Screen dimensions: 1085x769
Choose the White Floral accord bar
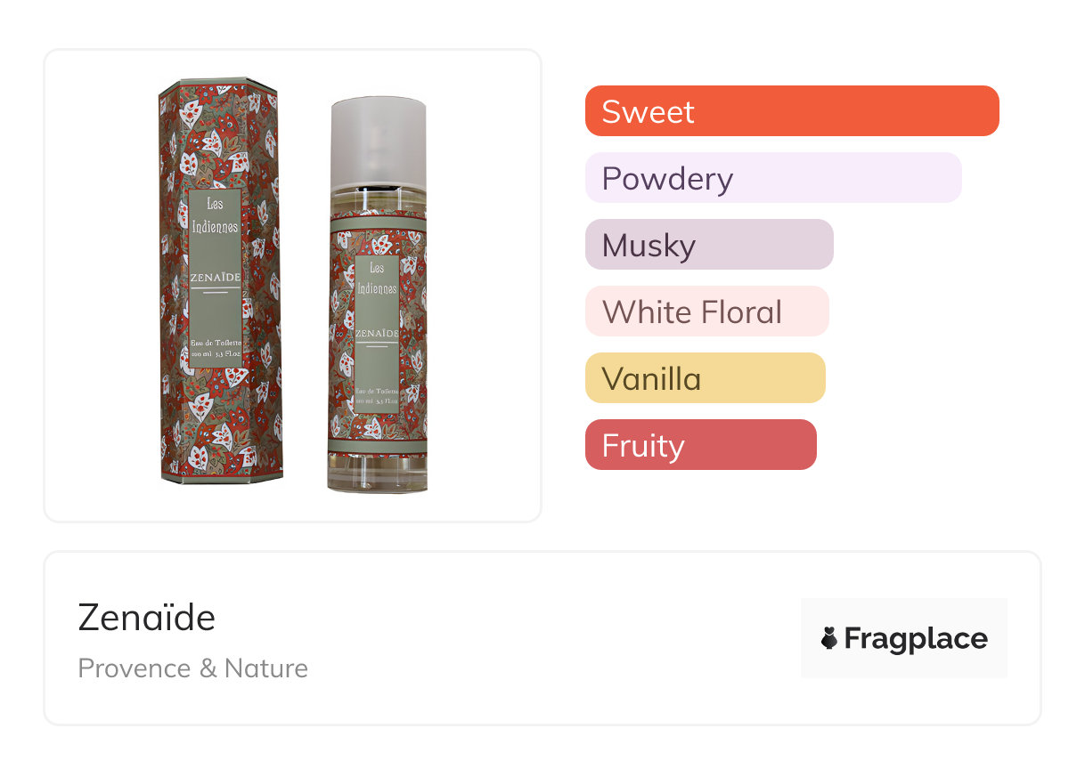tap(706, 312)
